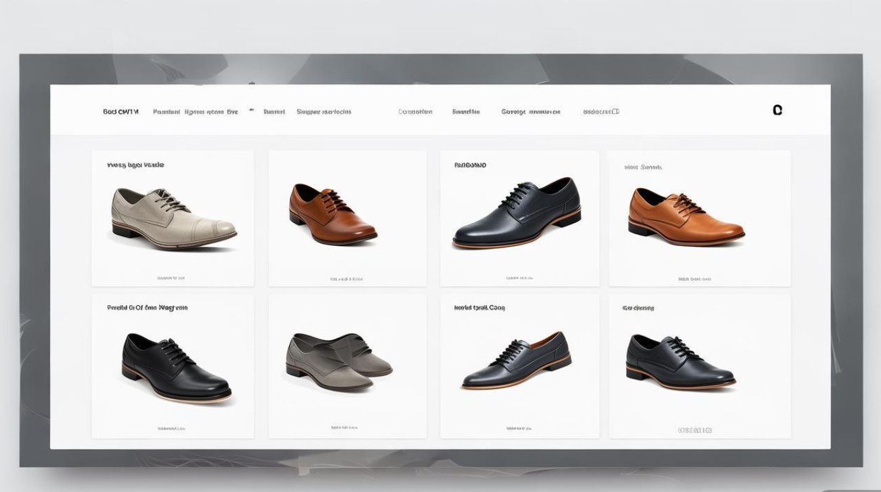Click the round icon in the header's right corner
881x492 pixels.
tap(777, 110)
